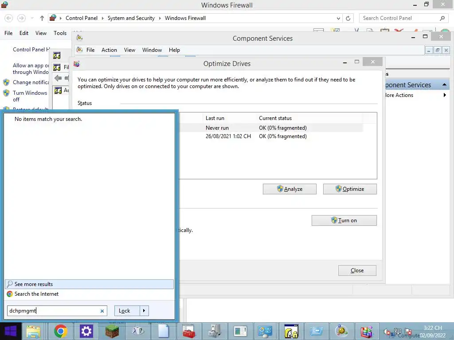Open Window menu in Component Services
The width and height of the screenshot is (454, 340).
point(152,50)
